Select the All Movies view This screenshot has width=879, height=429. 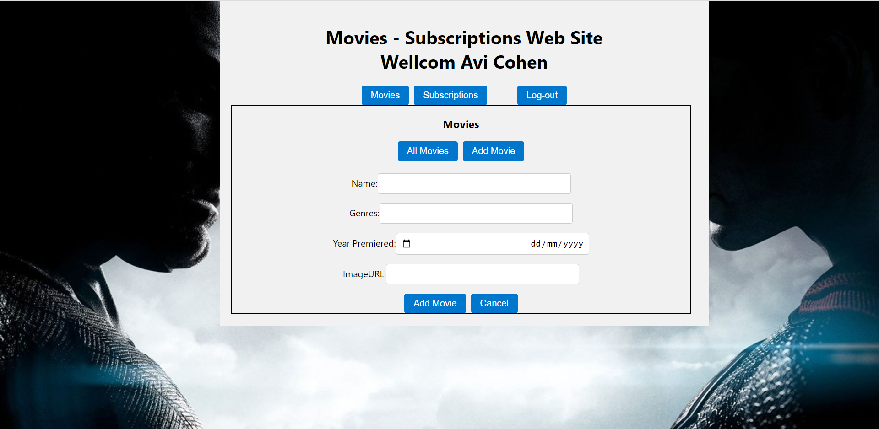pyautogui.click(x=427, y=151)
